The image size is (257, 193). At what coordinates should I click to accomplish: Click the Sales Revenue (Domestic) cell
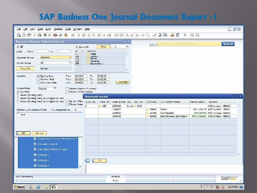tap(175, 116)
